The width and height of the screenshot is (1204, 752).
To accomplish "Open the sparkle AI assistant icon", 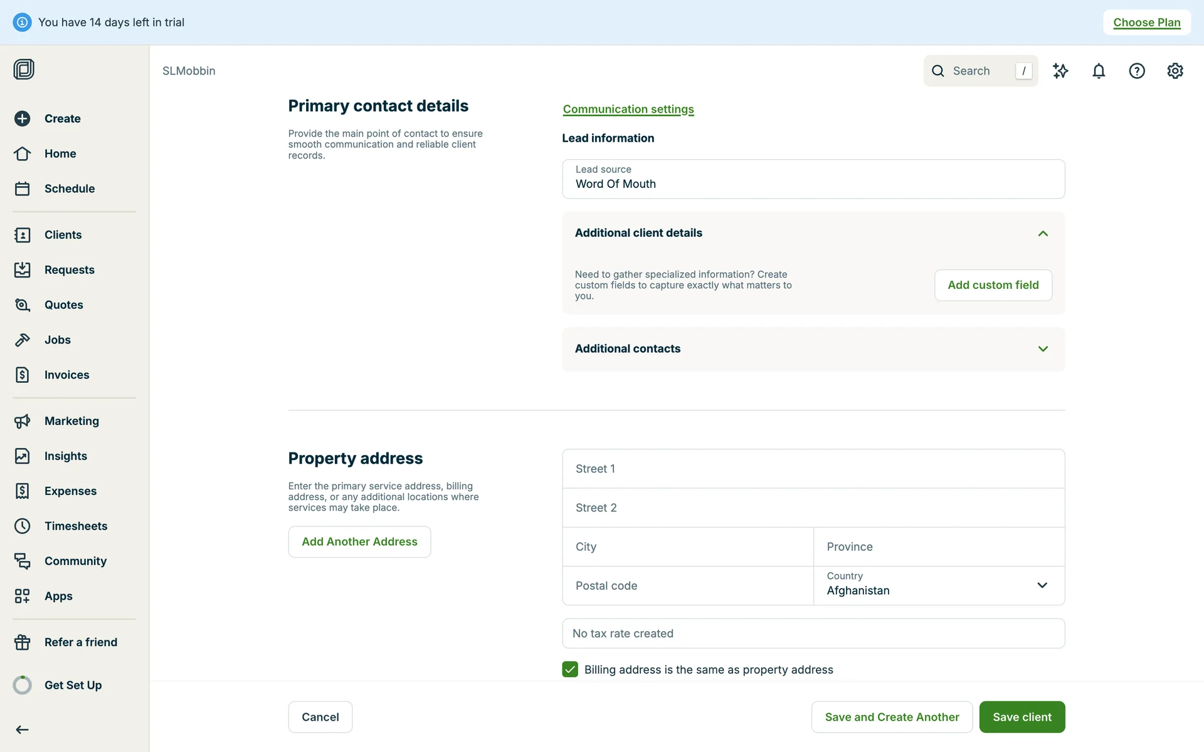I will coord(1060,71).
